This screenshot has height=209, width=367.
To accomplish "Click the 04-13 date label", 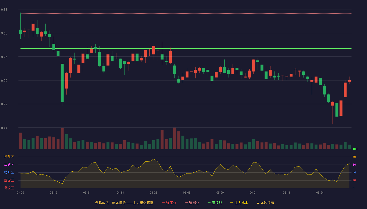I will pos(120,193).
